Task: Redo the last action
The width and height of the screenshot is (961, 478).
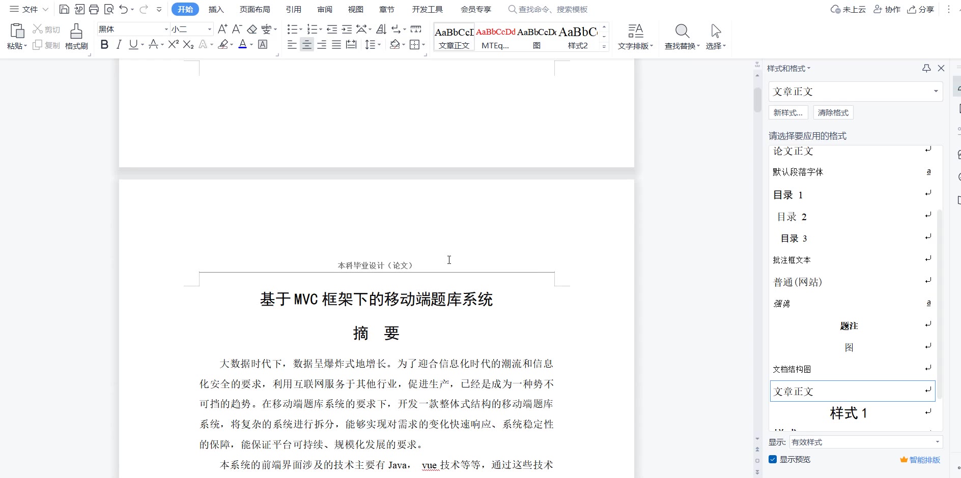Action: click(144, 9)
